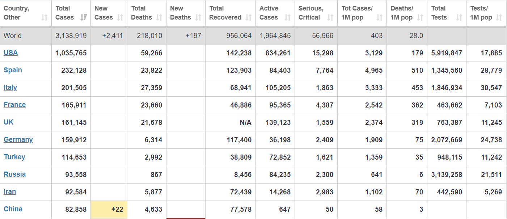Click the sort icon in Total Recovered header
Viewport: 507px width, 219px height.
pyautogui.click(x=249, y=17)
